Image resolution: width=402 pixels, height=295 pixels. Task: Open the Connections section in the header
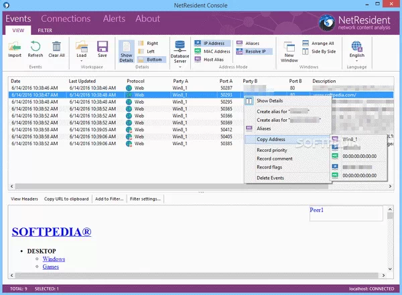(x=66, y=19)
